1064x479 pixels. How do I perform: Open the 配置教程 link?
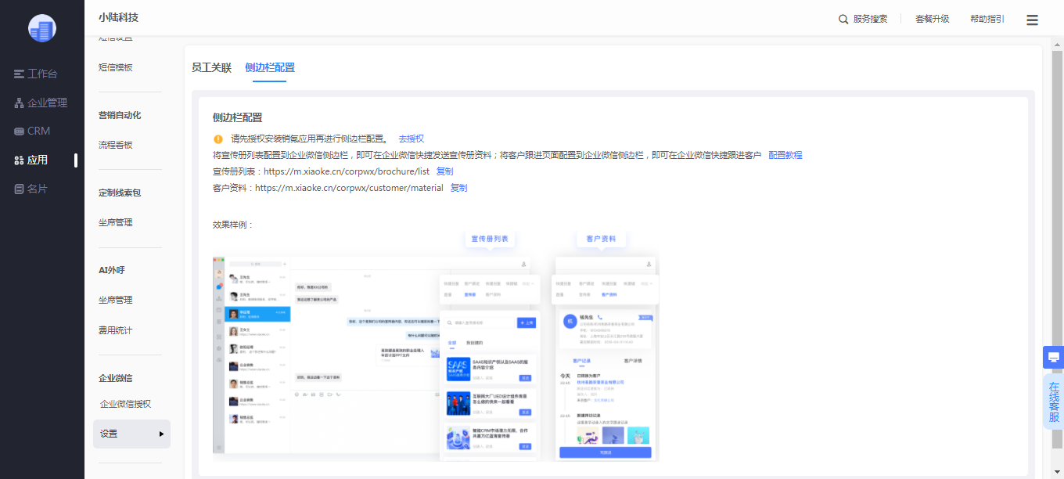click(785, 155)
